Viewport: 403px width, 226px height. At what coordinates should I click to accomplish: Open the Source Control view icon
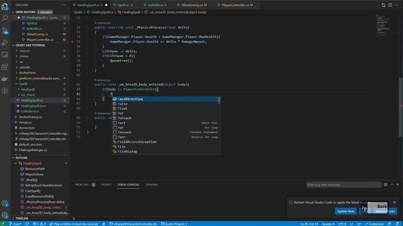(4, 31)
